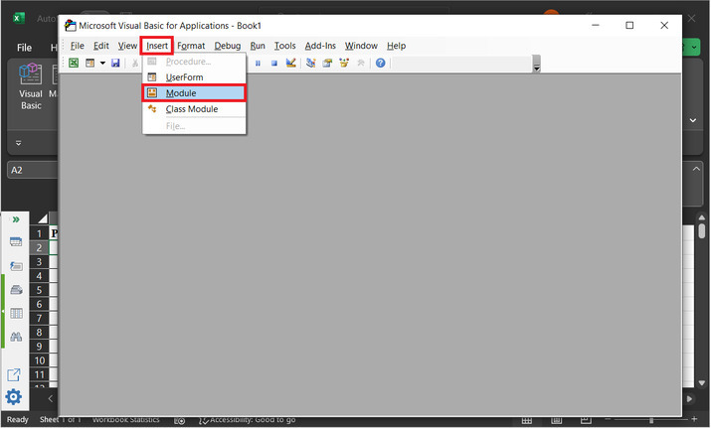The height and width of the screenshot is (428, 711).
Task: Expand the VBA toolbar options arrow
Action: coord(537,64)
